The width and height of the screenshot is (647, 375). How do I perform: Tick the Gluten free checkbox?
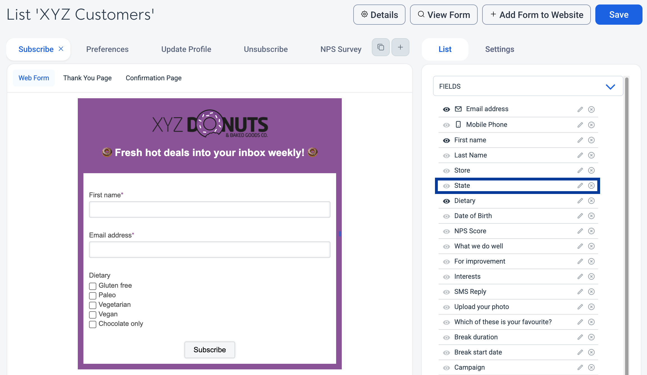point(93,286)
